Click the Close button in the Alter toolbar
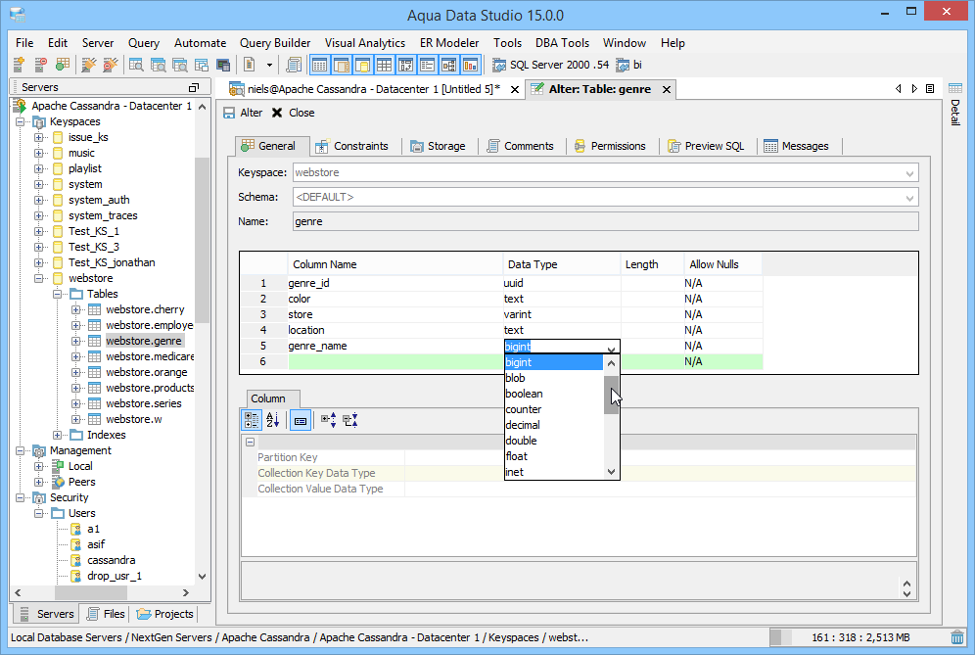This screenshot has width=975, height=655. coord(293,113)
